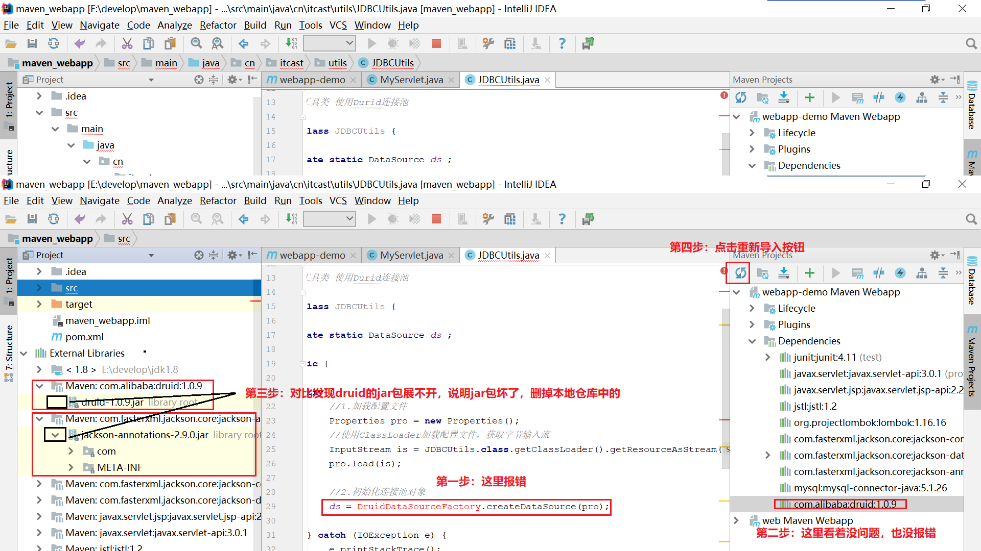Open Refactor menu in lower window
The width and height of the screenshot is (981, 551).
218,201
